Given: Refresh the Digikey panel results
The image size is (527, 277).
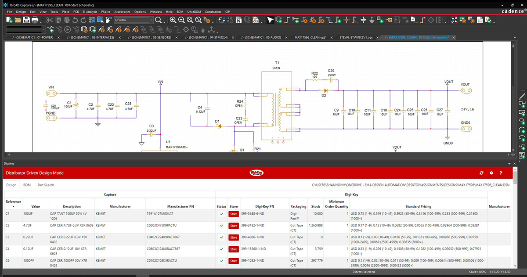Looking at the screenshot, I should [481, 173].
